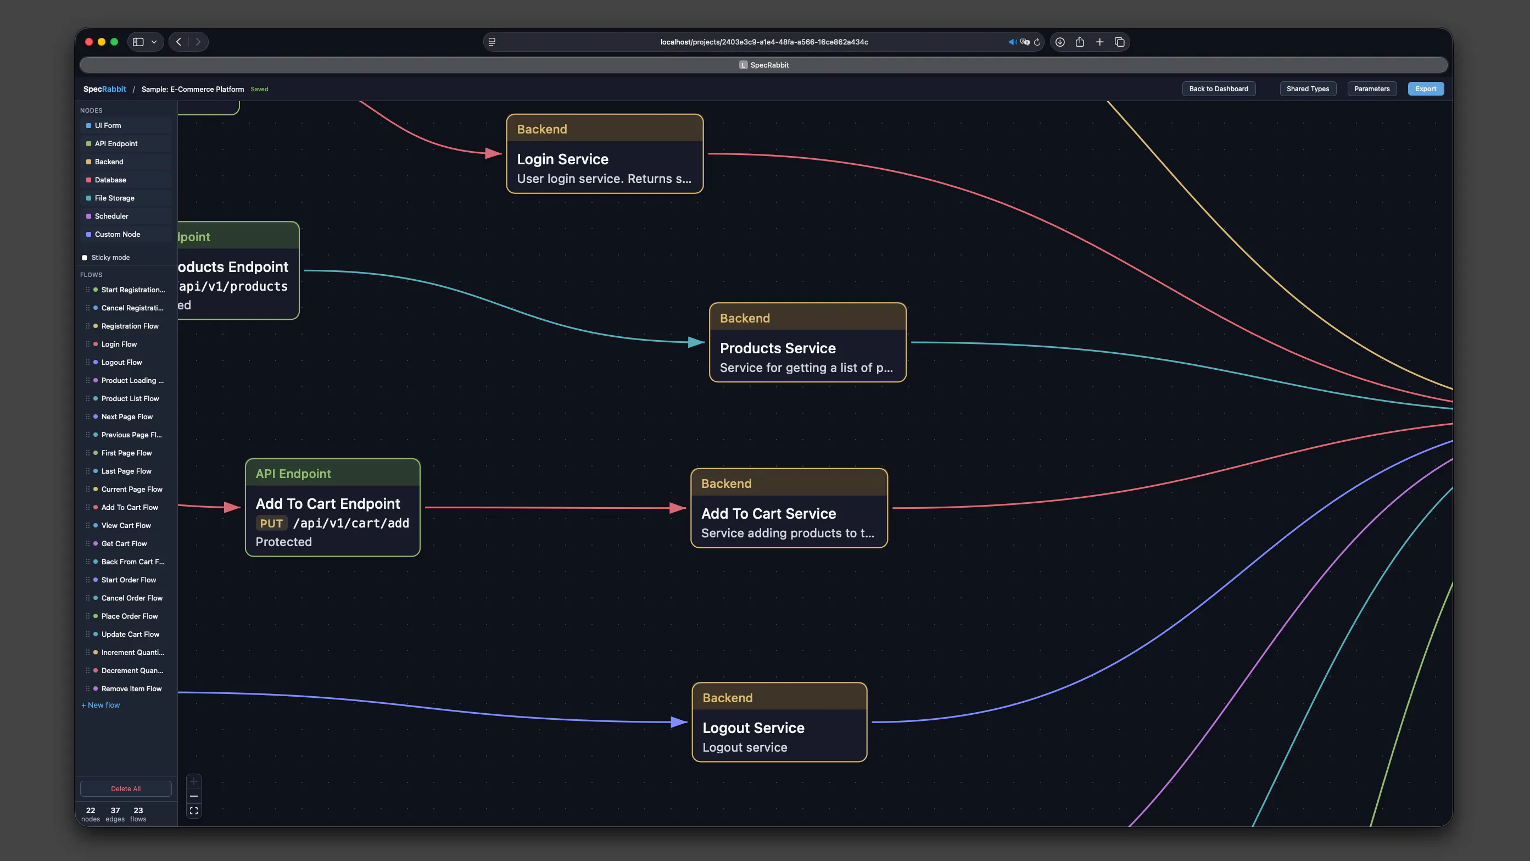The height and width of the screenshot is (861, 1530).
Task: Select the Custom Node type
Action: (126, 234)
